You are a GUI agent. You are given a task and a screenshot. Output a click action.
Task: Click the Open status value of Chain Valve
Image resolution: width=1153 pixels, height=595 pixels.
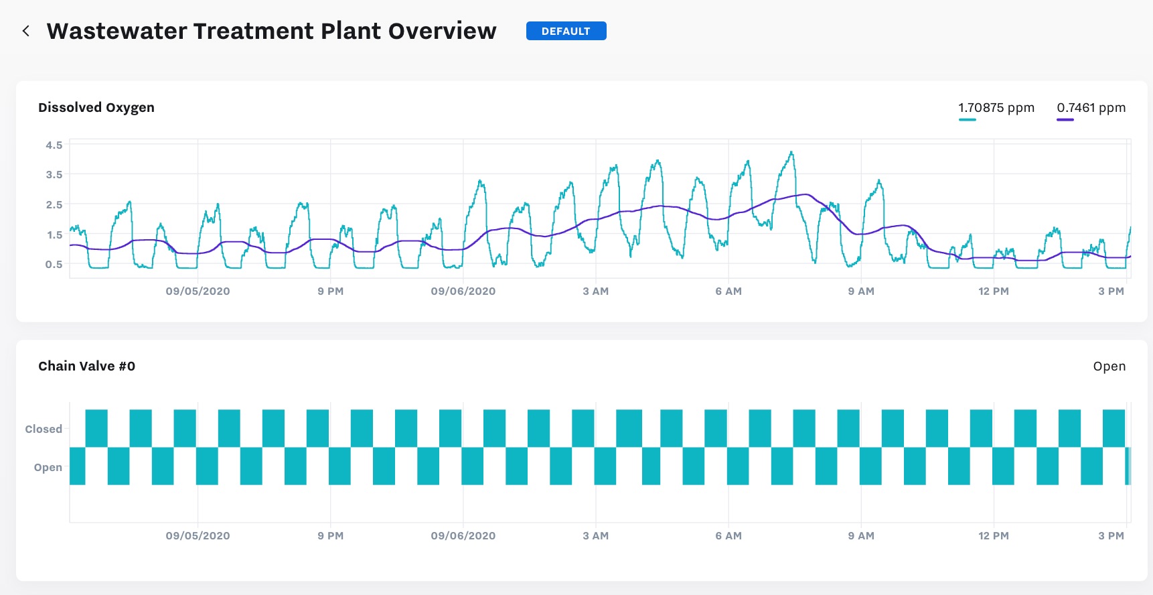pos(1109,367)
